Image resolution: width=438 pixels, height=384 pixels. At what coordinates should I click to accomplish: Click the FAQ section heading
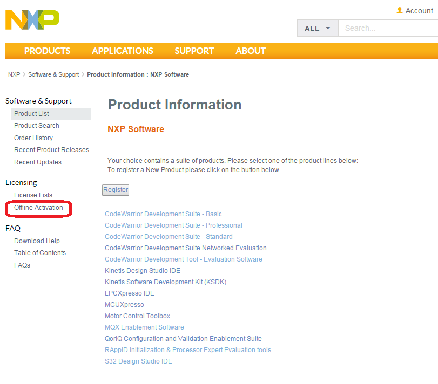click(13, 228)
